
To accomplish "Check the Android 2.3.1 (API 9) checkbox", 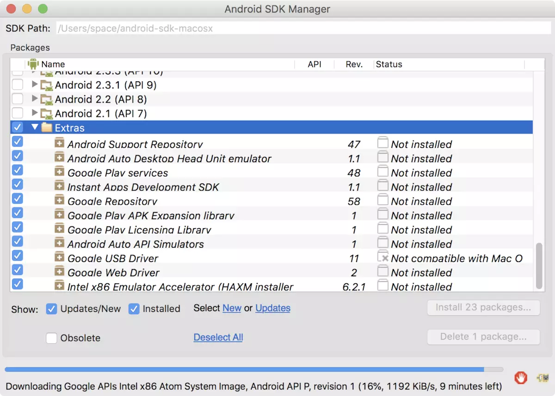I will (17, 85).
